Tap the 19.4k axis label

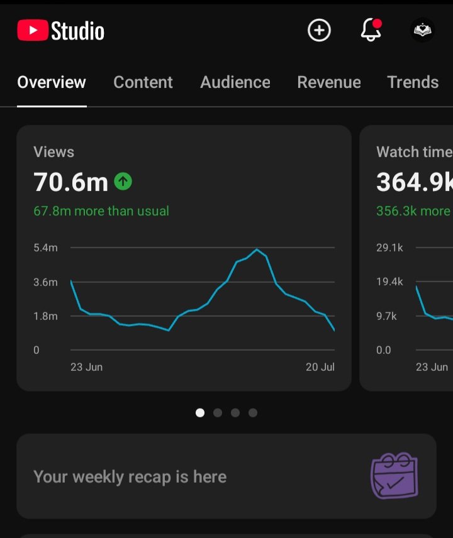click(x=389, y=282)
